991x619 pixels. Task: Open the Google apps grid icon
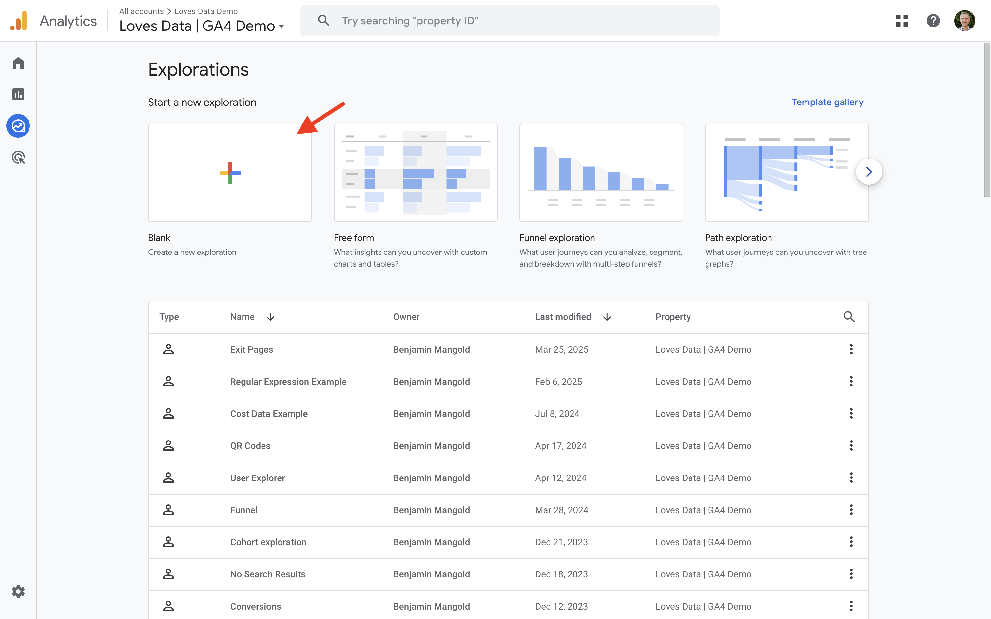tap(902, 20)
